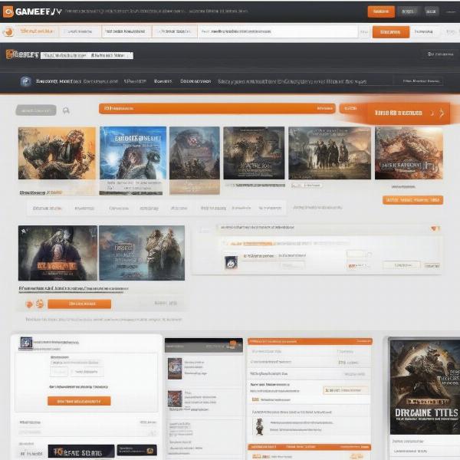This screenshot has width=460, height=460.
Task: Click the second gray button in the top dark header
Action: coord(431,11)
